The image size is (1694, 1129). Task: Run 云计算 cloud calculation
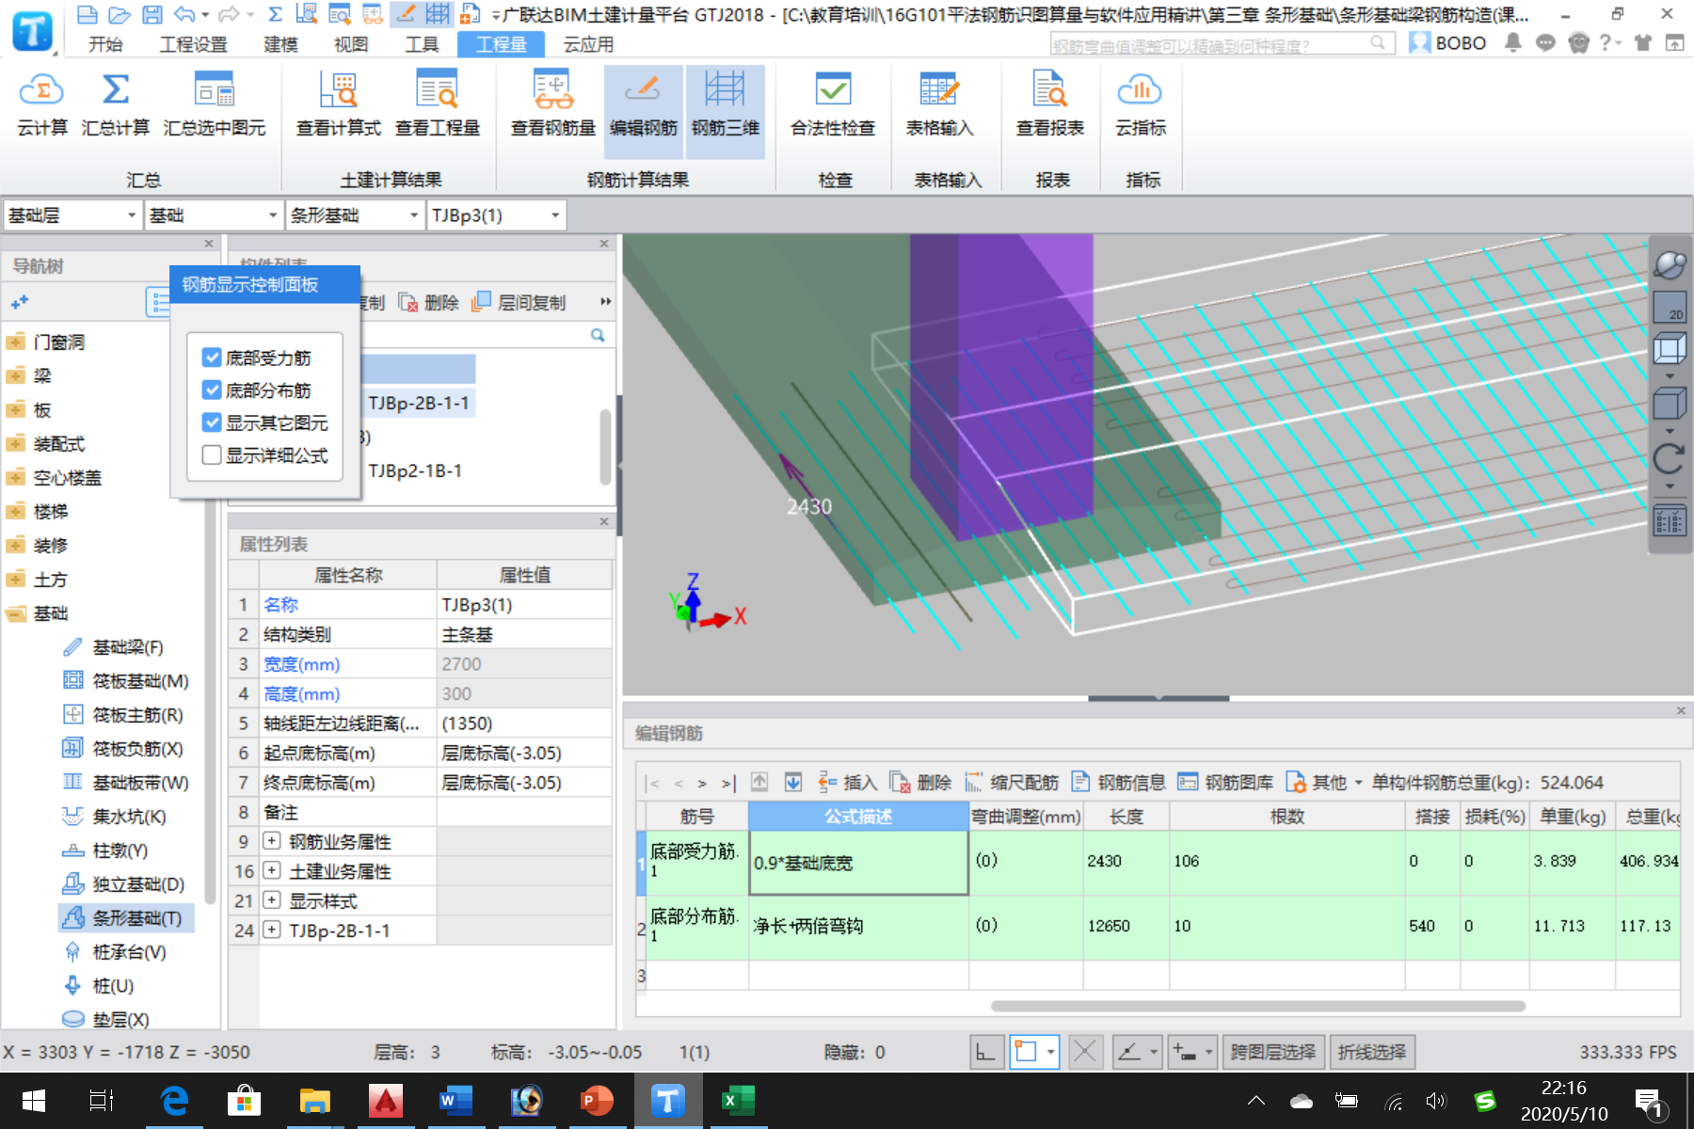(42, 104)
